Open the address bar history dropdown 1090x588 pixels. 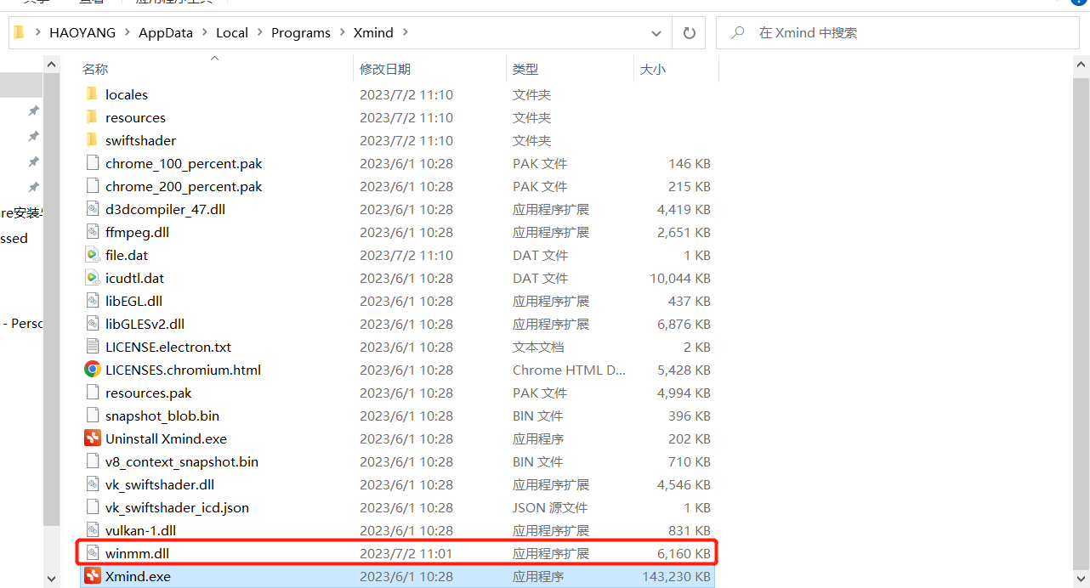656,33
